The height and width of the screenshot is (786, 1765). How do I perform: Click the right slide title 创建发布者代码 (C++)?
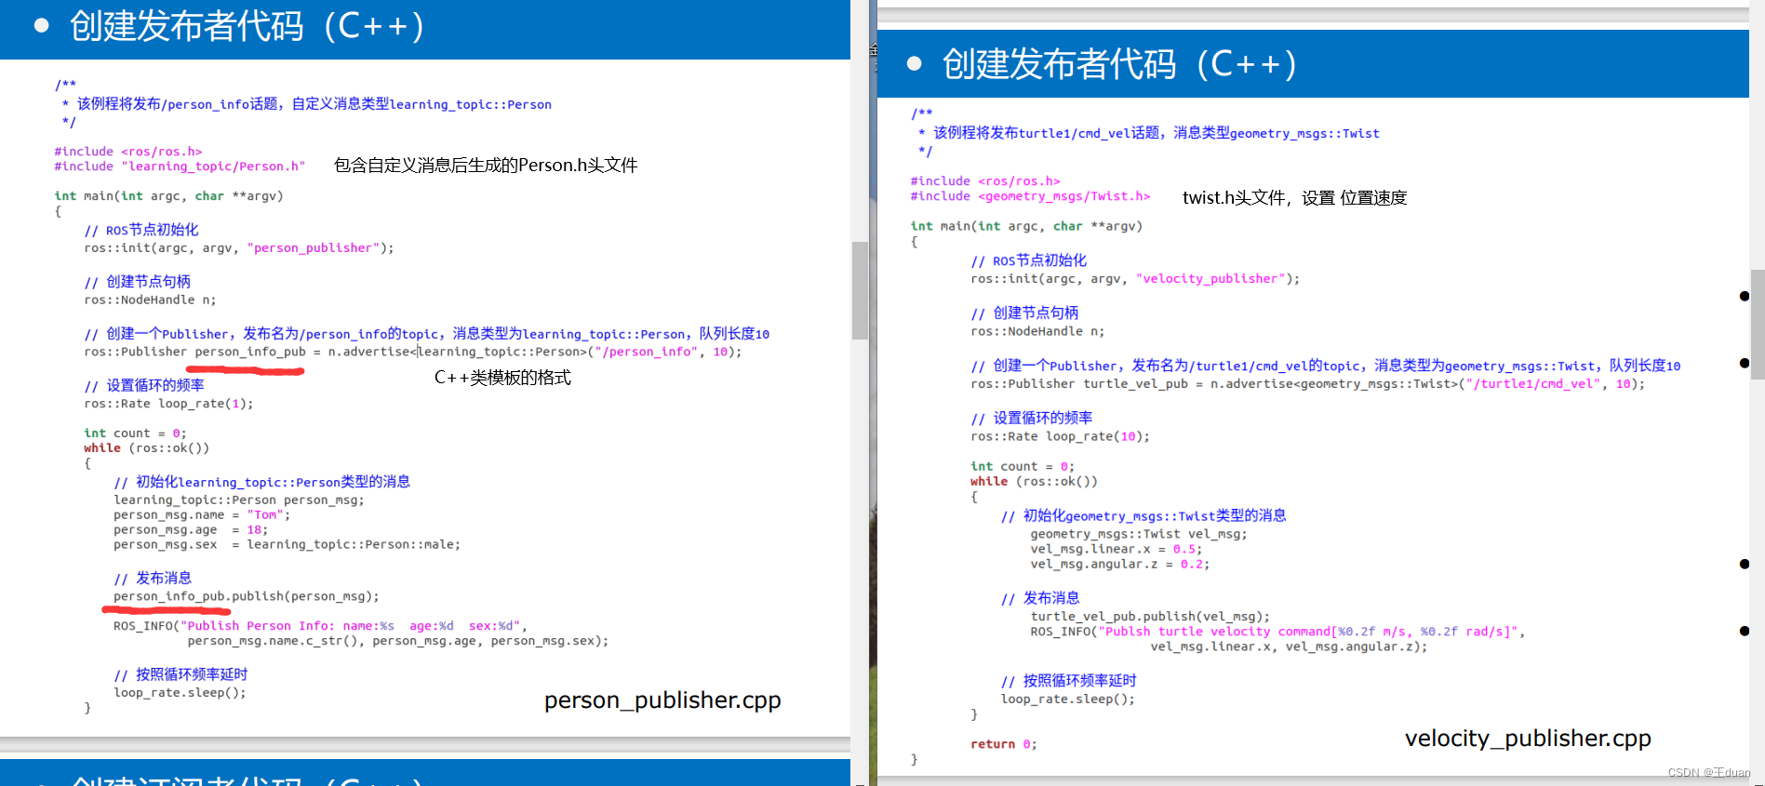1120,64
